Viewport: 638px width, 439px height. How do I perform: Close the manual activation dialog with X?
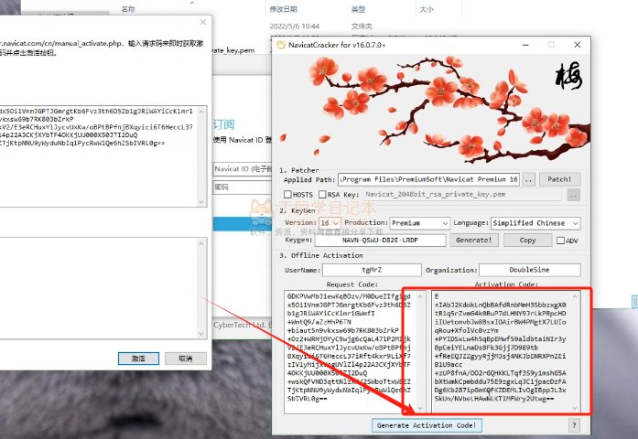click(x=203, y=22)
